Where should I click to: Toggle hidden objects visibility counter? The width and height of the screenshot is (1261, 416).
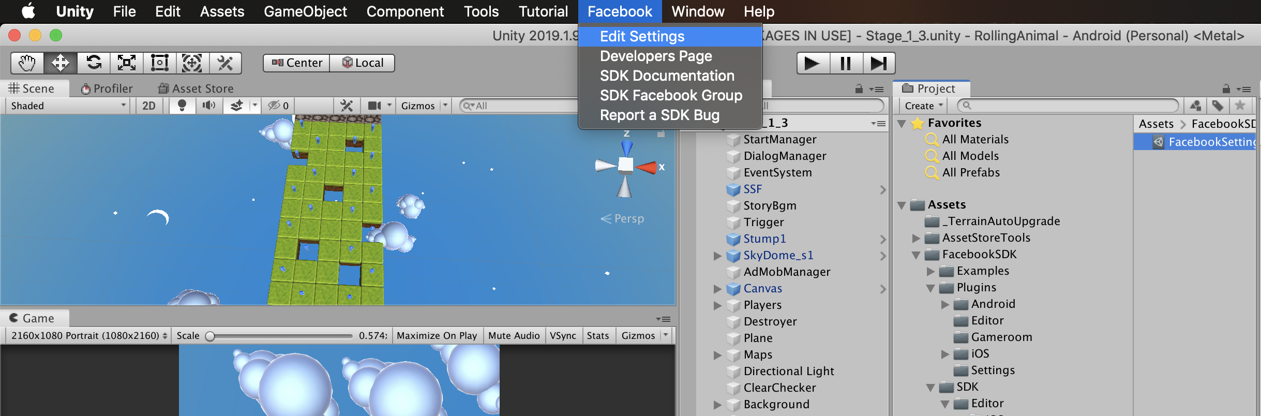point(278,106)
